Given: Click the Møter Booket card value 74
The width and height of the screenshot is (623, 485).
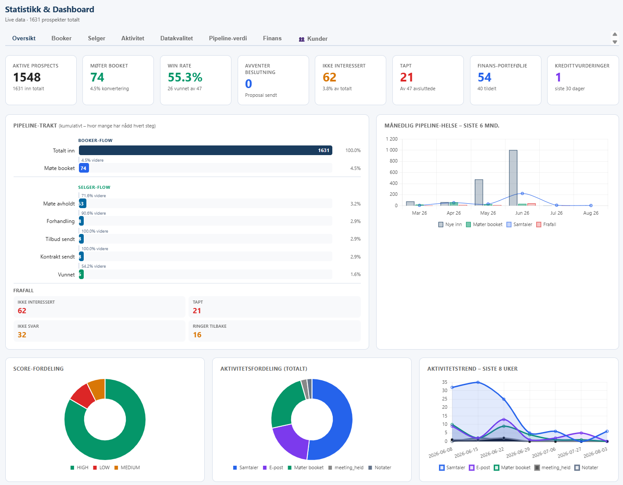Looking at the screenshot, I should (97, 78).
